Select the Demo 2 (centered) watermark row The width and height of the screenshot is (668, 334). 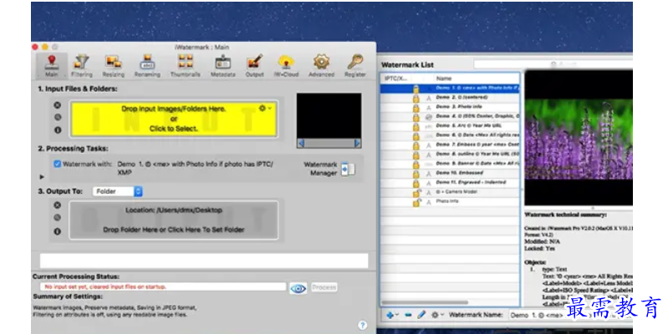450,98
